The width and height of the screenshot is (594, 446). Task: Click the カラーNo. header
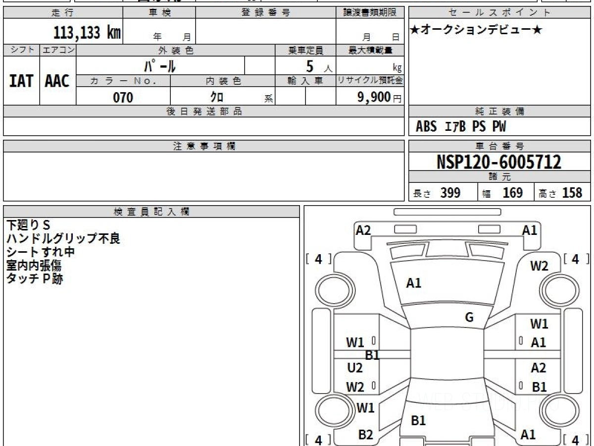123,81
